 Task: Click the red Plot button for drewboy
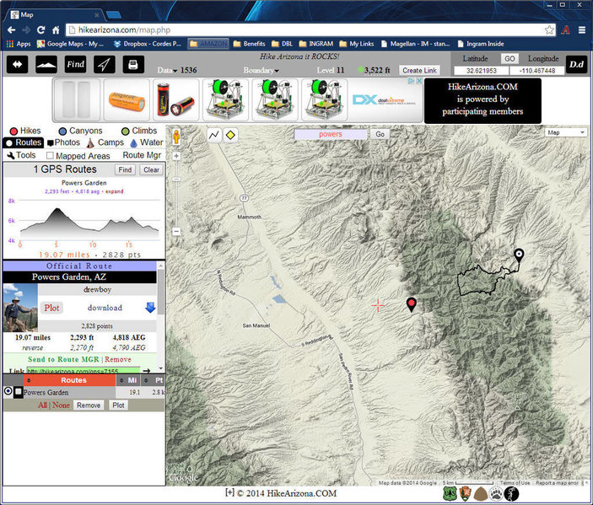click(x=51, y=308)
